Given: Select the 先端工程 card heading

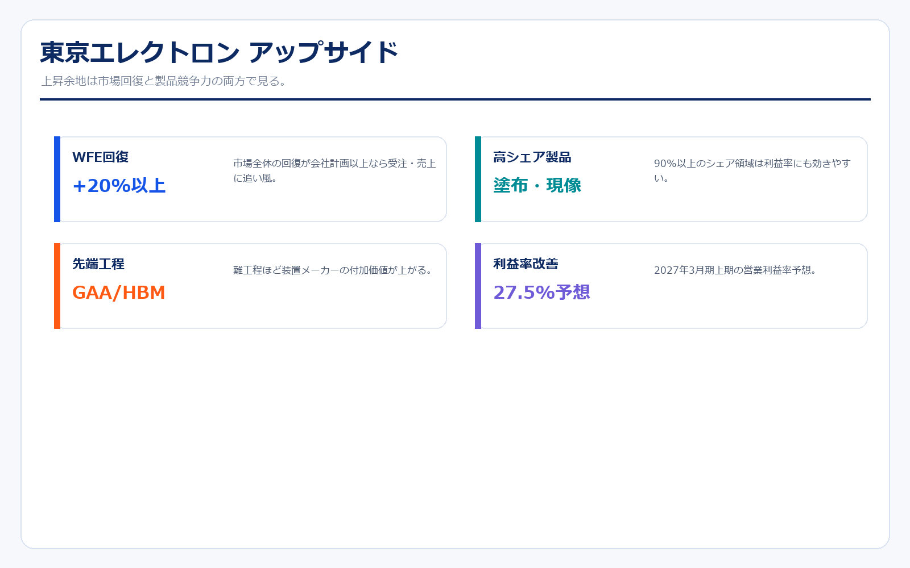Looking at the screenshot, I should 98,264.
